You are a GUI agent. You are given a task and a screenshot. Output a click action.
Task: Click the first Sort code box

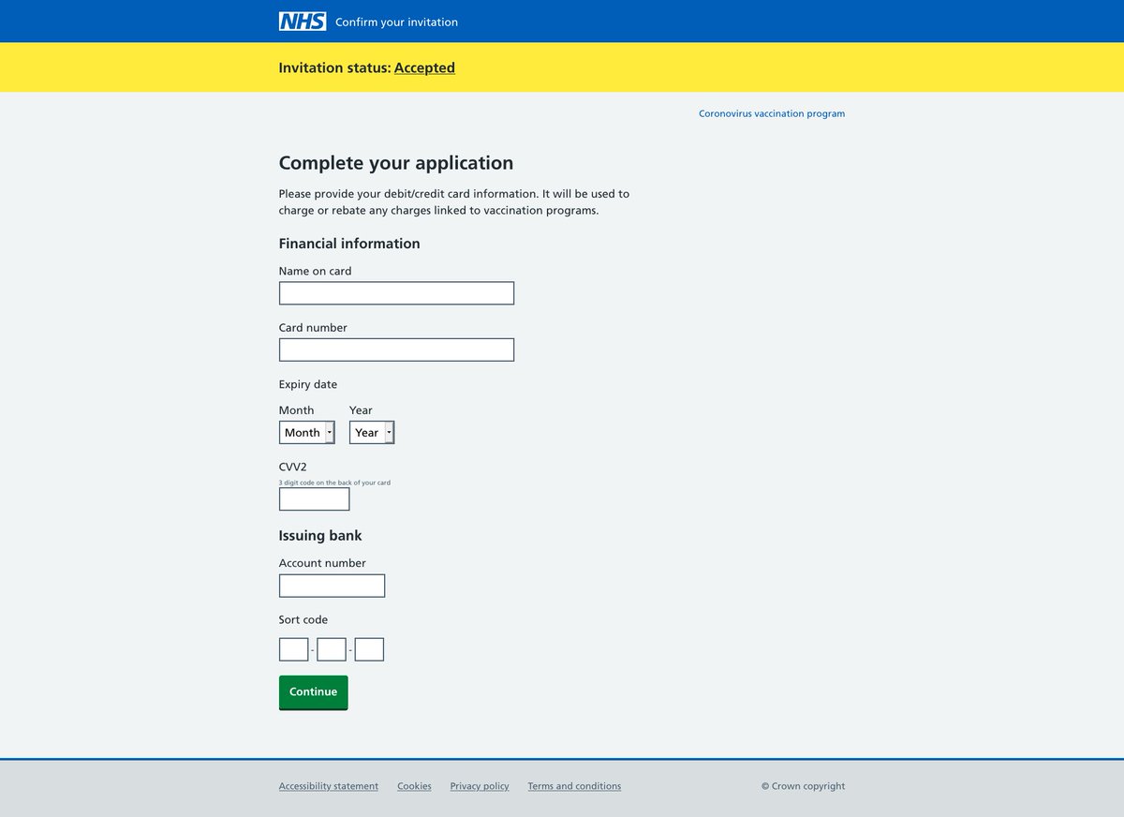[293, 649]
